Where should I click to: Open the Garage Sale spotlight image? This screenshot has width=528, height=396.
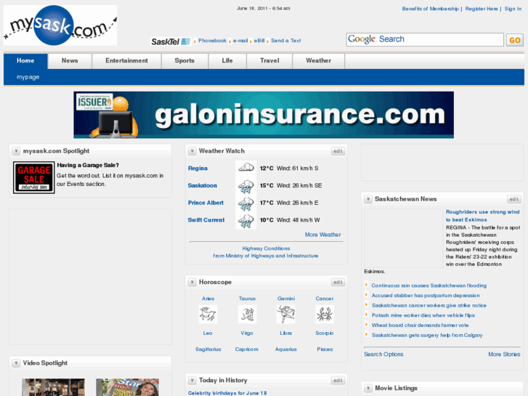[x=34, y=177]
